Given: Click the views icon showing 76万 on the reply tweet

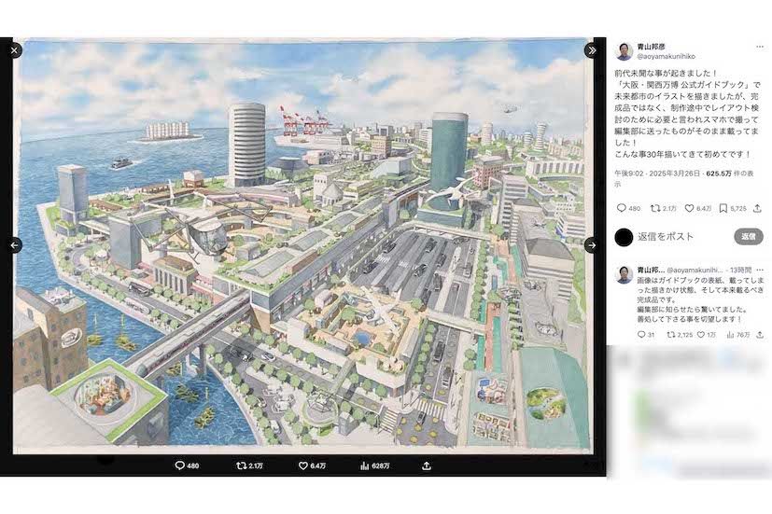Looking at the screenshot, I should (x=730, y=335).
